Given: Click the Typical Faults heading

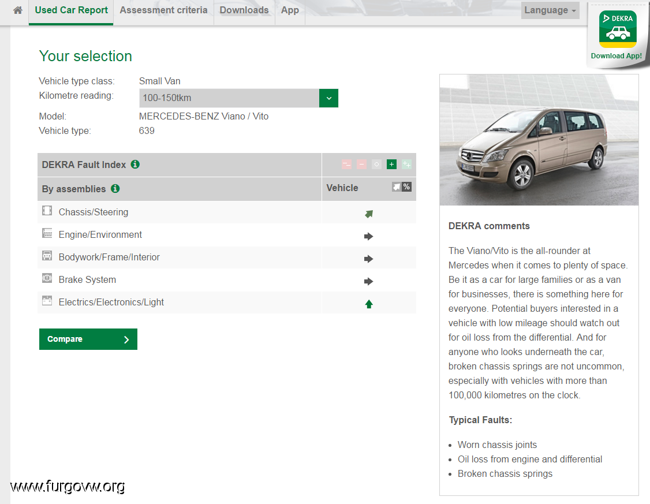Looking at the screenshot, I should [x=480, y=420].
